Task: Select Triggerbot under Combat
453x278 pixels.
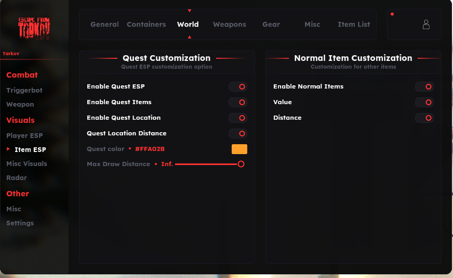Action: coord(24,91)
